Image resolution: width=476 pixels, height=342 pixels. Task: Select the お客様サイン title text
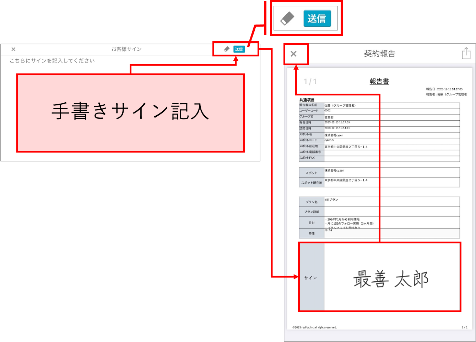point(126,49)
